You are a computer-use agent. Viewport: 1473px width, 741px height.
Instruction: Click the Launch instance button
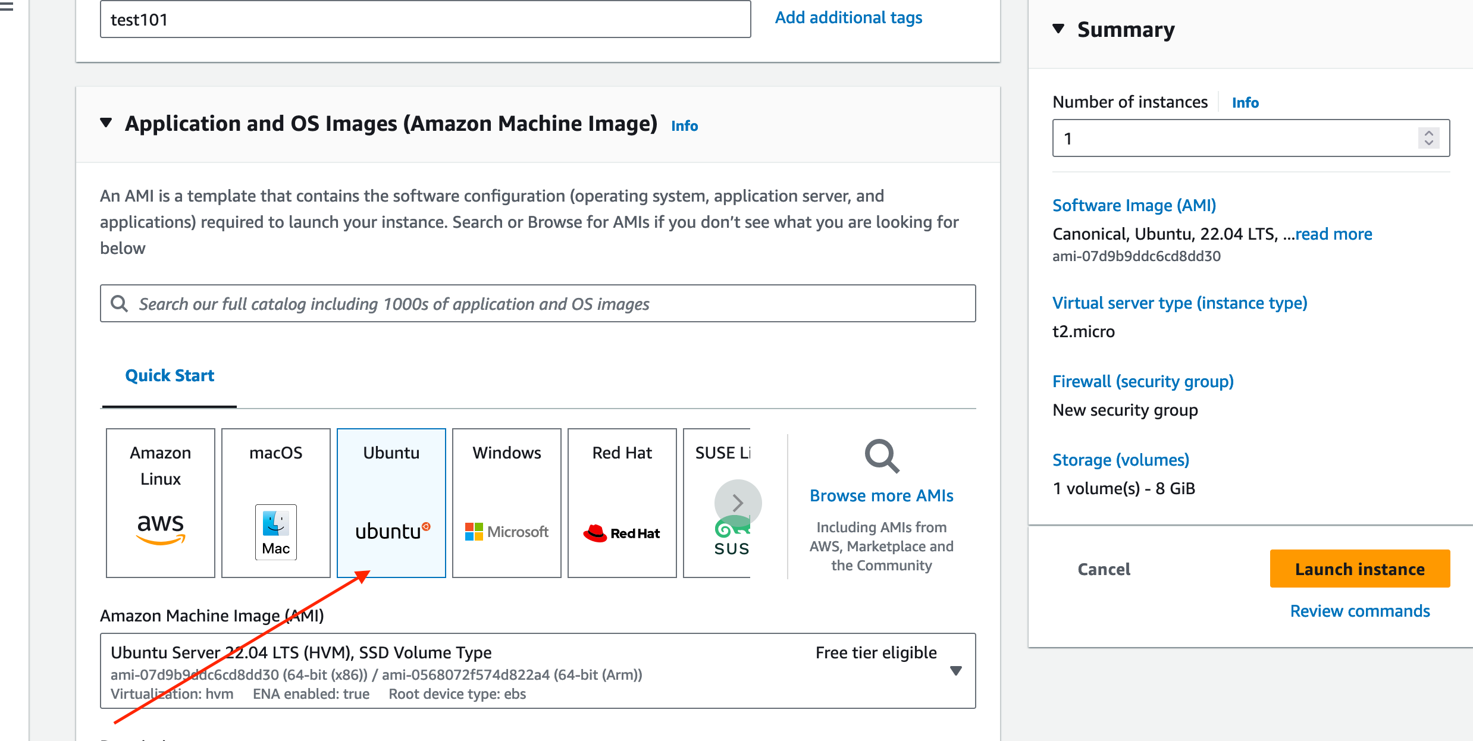pyautogui.click(x=1359, y=569)
